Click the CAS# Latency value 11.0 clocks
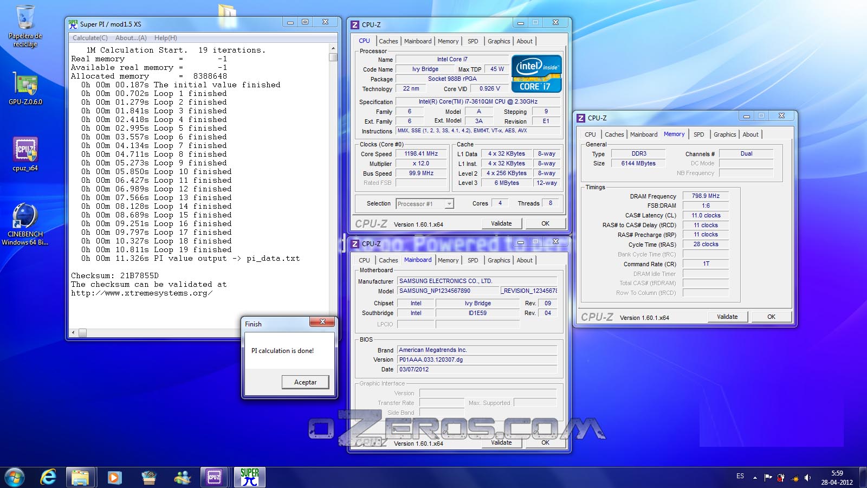 coord(706,216)
